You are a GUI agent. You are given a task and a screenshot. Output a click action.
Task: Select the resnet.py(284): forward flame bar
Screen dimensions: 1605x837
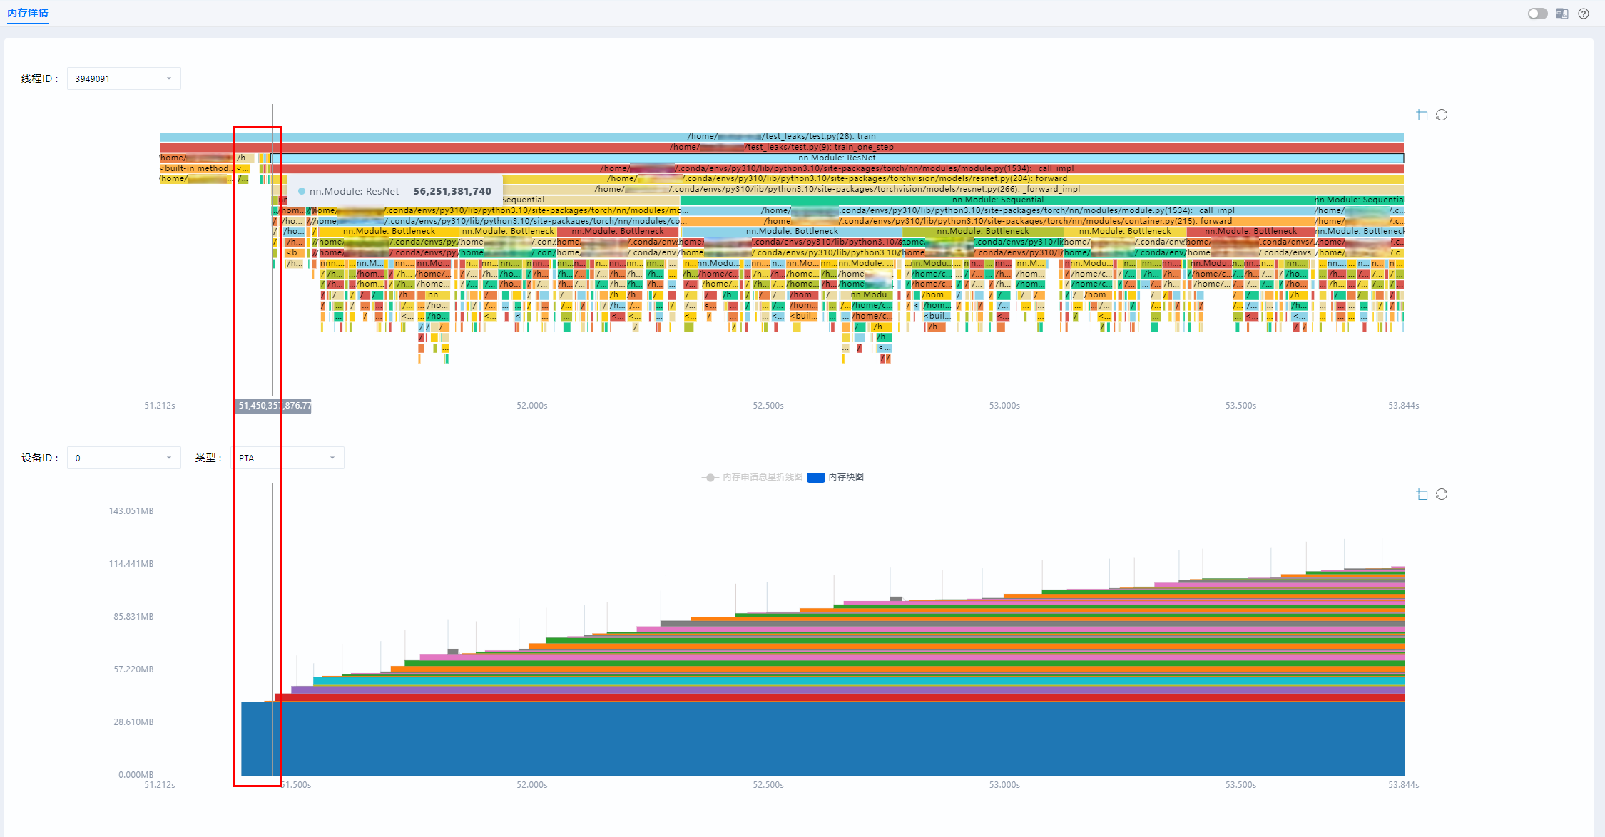point(837,179)
